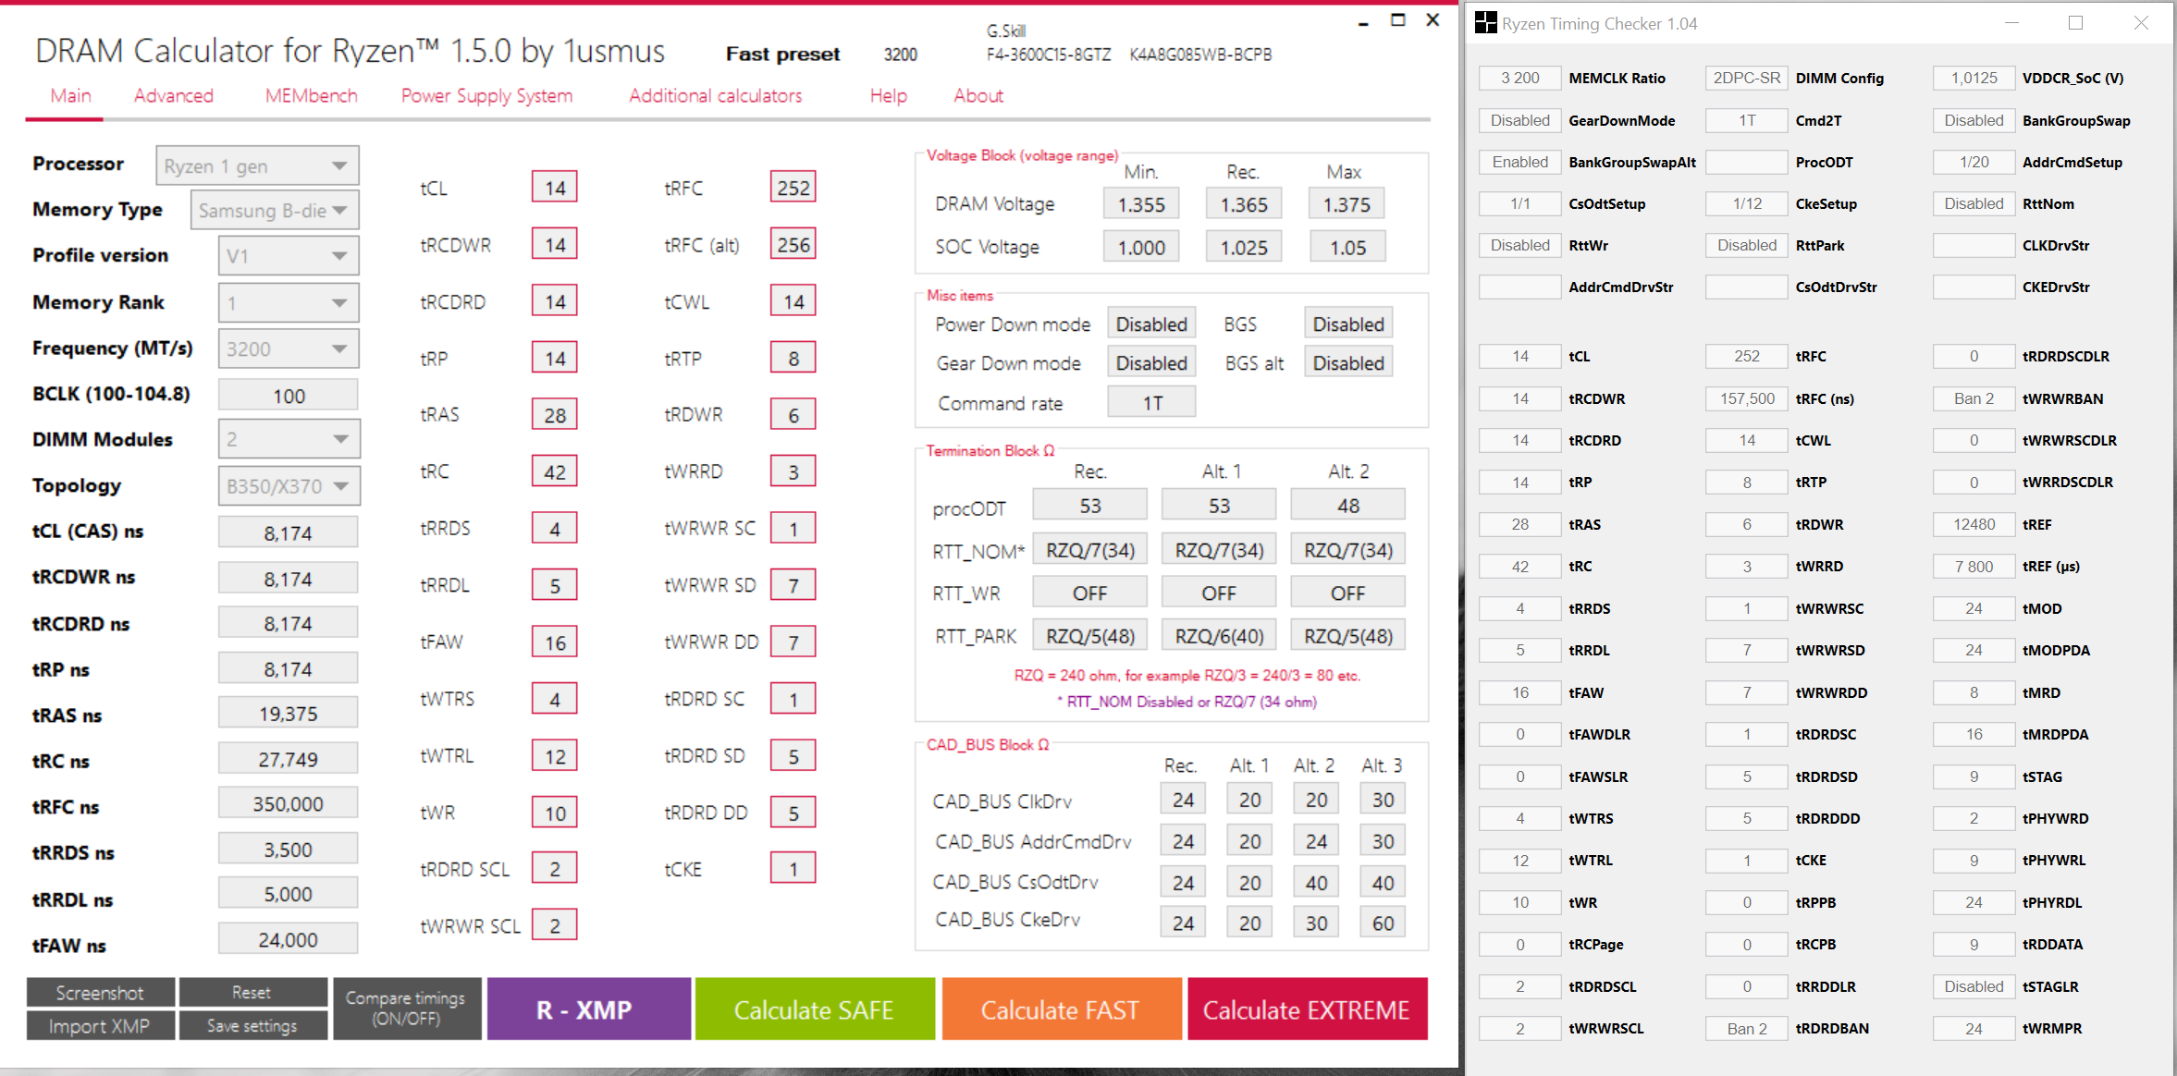Viewport: 2177px width, 1076px height.
Task: Expand the Topology combo box
Action: [x=289, y=486]
